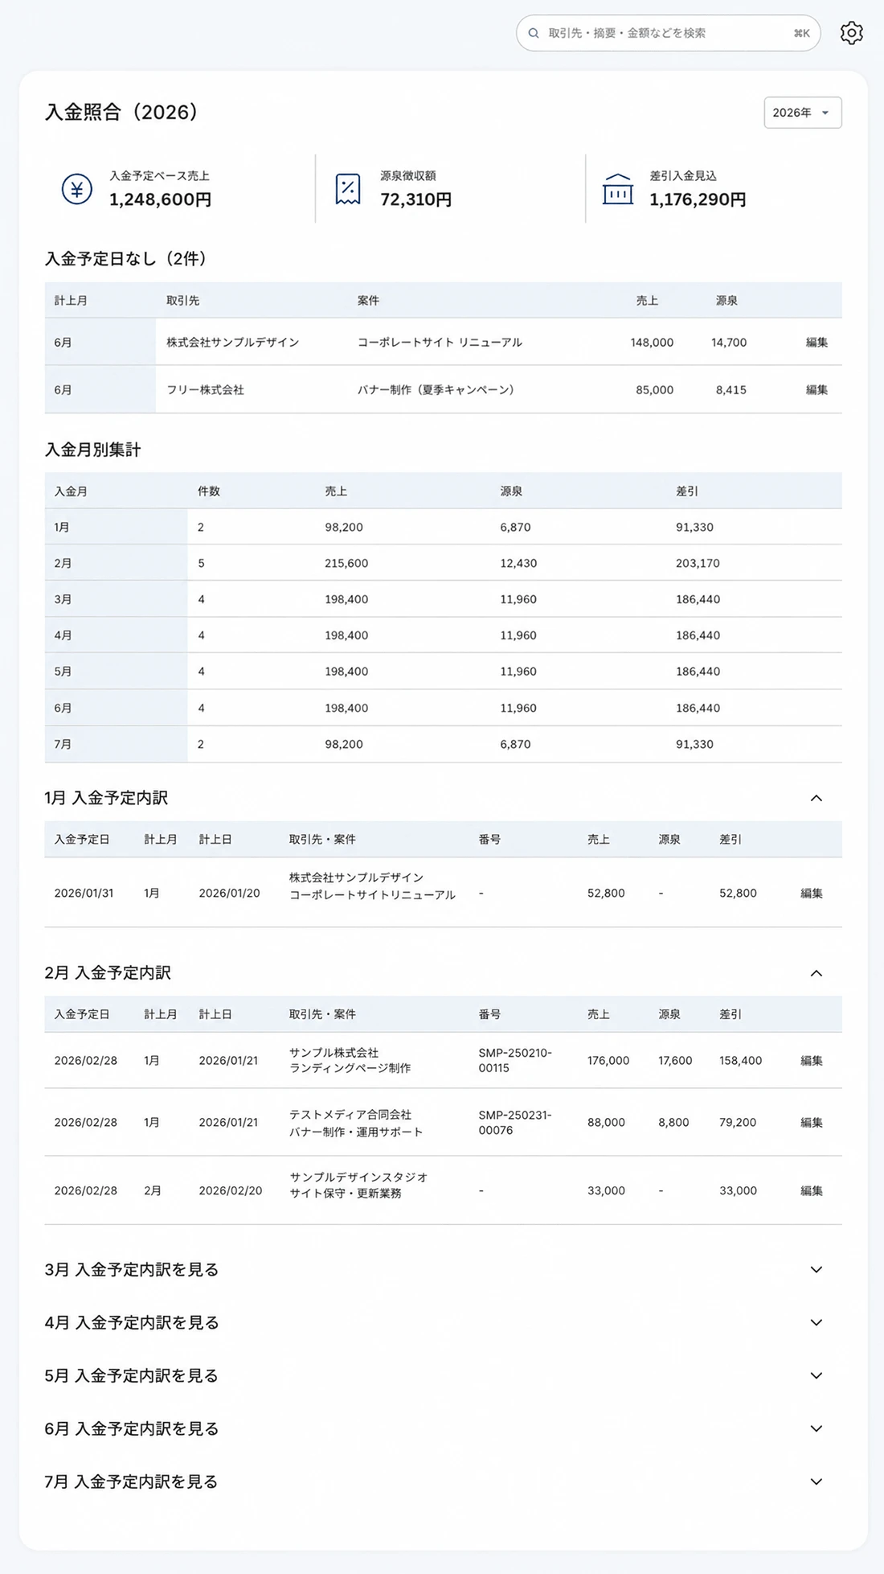Expand 3月 入金予定内訳を見る

(816, 1269)
